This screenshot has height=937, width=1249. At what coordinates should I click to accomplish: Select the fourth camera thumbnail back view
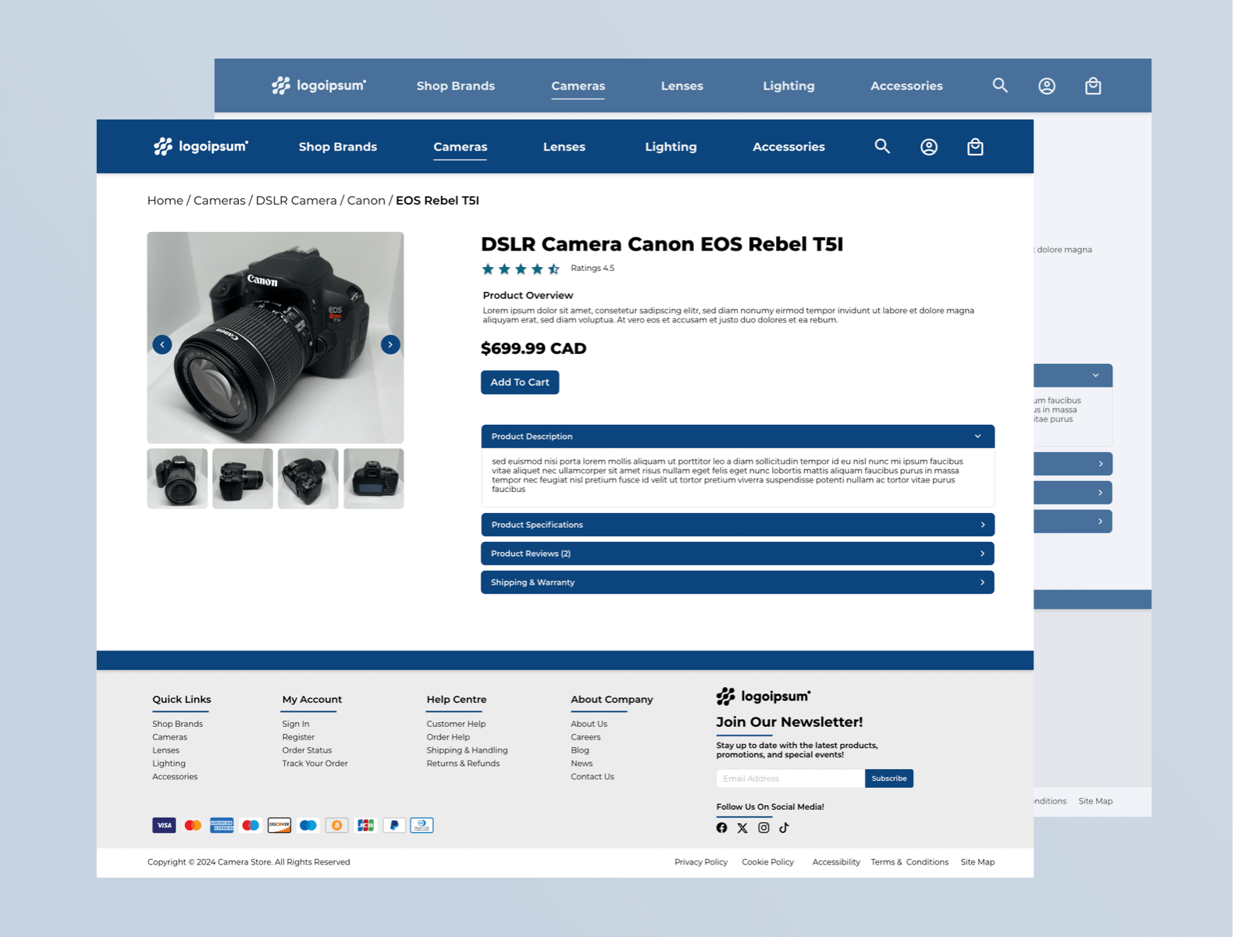(x=374, y=479)
